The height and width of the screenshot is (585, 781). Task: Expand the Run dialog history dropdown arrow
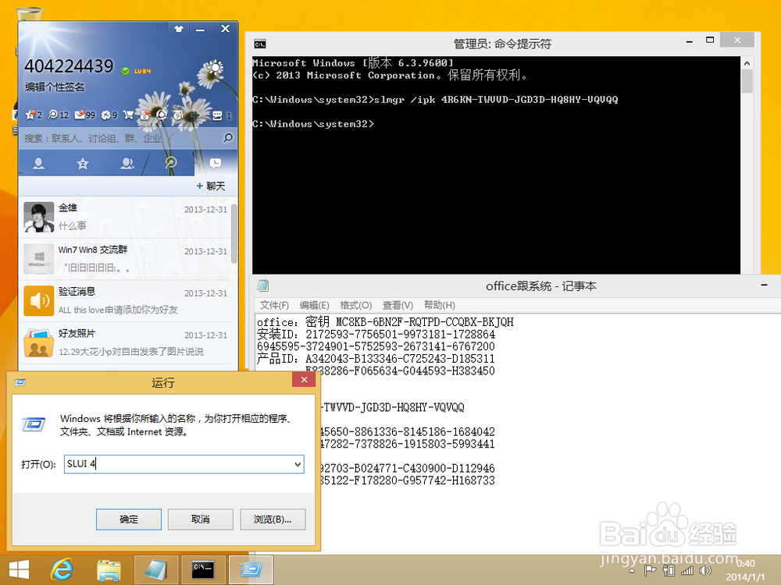click(x=298, y=464)
